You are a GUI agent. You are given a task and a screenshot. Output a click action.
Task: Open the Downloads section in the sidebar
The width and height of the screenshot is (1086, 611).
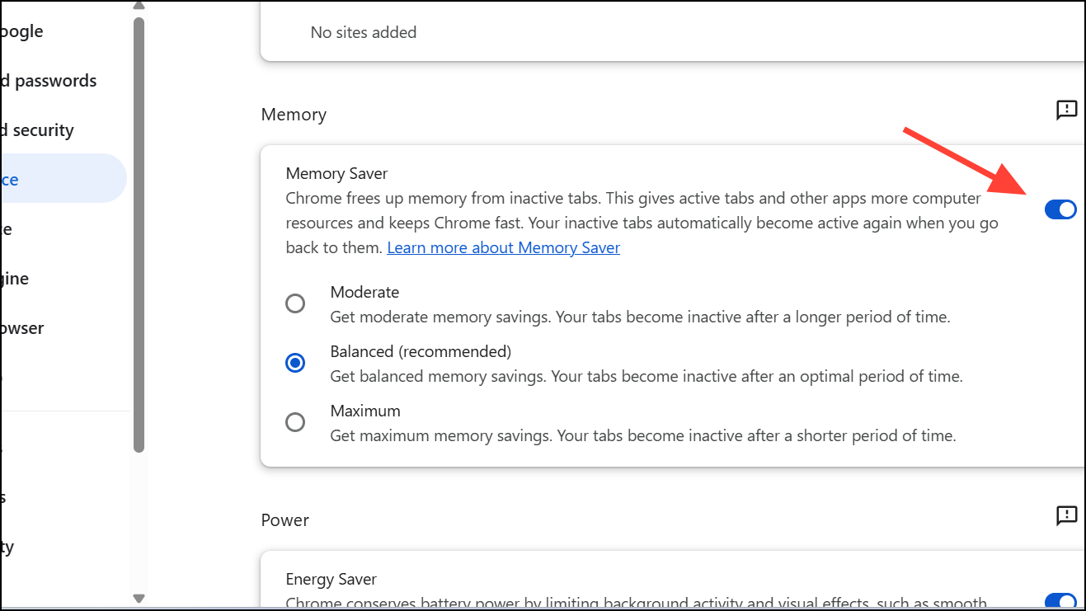[x=4, y=497]
